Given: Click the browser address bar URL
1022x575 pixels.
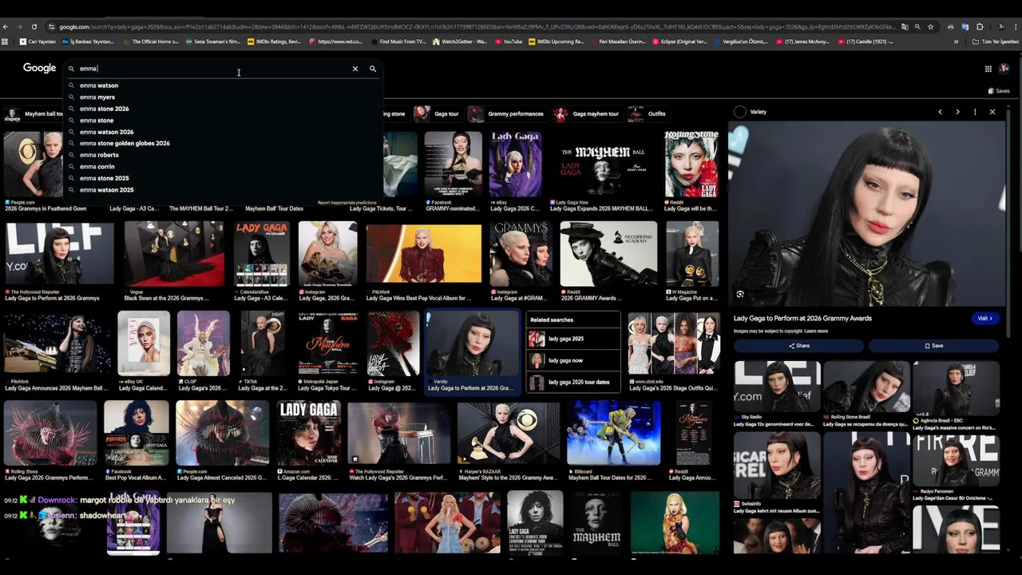Looking at the screenshot, I should [x=477, y=26].
